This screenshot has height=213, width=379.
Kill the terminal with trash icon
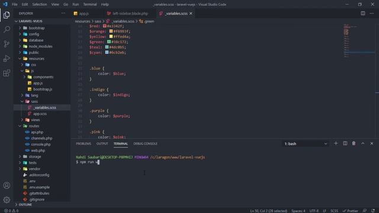coord(354,143)
